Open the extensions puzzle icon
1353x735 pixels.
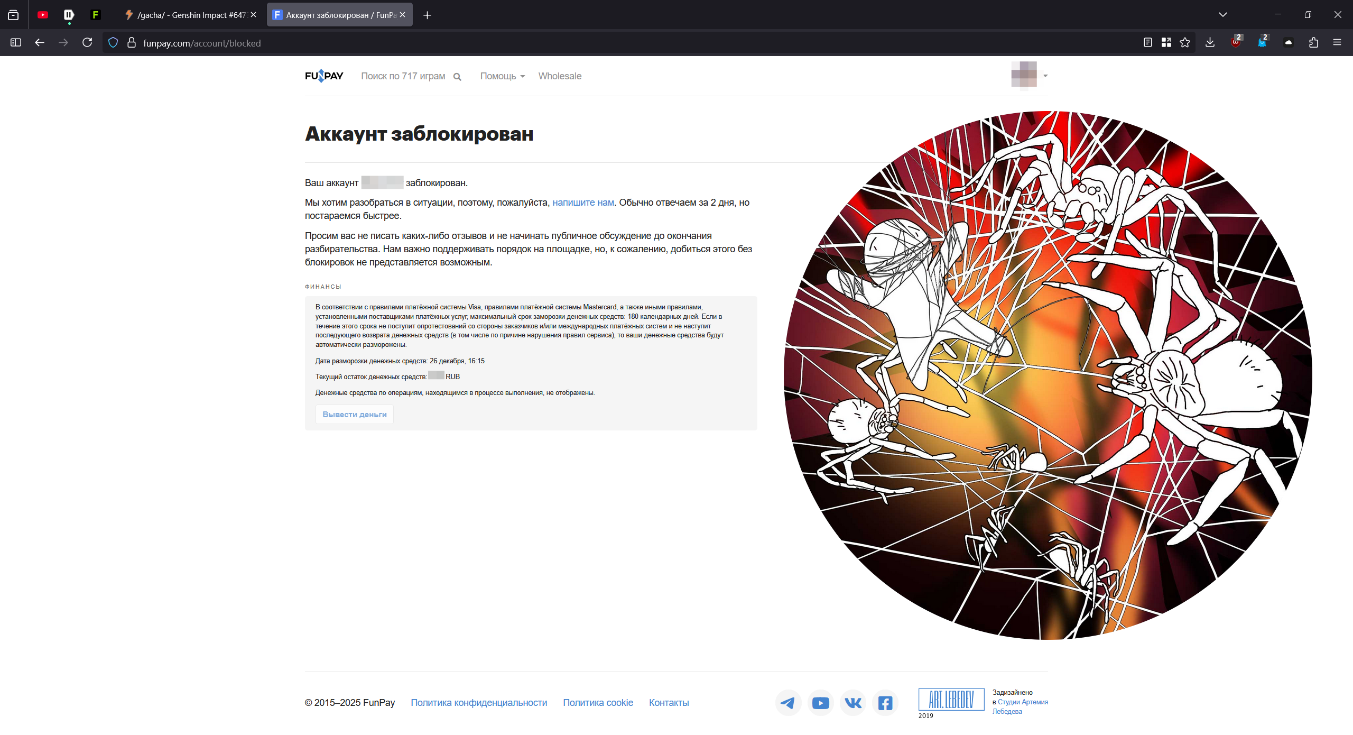pyautogui.click(x=1313, y=43)
